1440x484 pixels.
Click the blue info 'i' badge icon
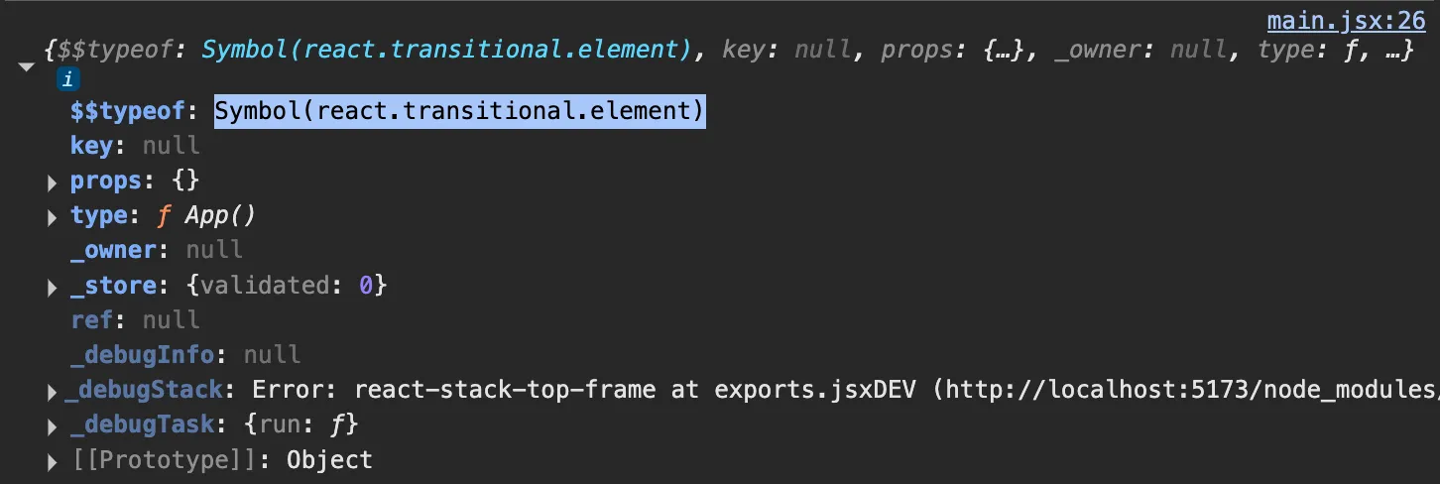[67, 78]
